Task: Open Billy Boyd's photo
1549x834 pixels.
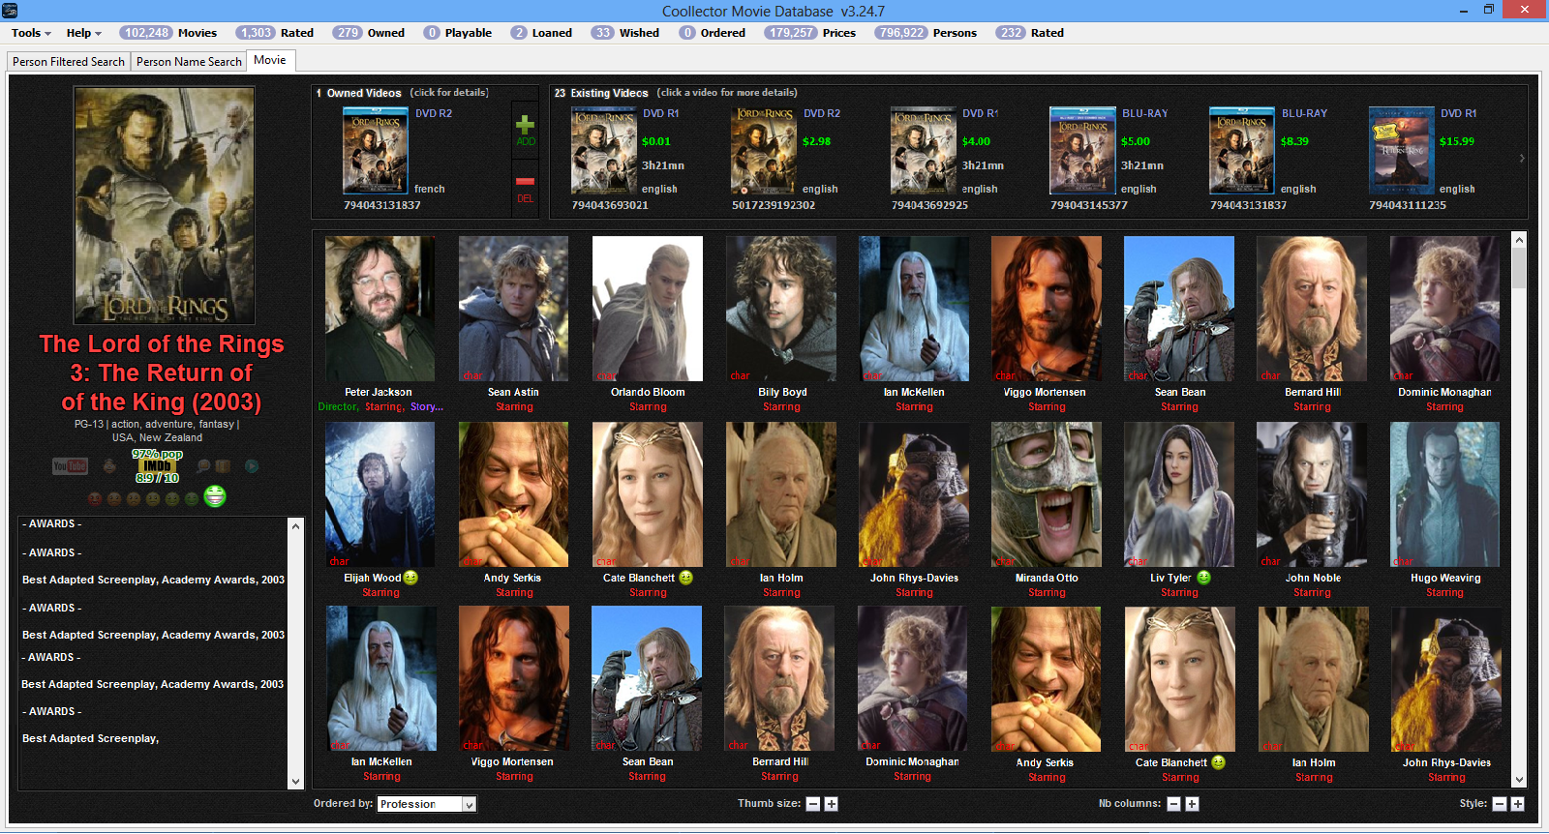Action: click(781, 309)
